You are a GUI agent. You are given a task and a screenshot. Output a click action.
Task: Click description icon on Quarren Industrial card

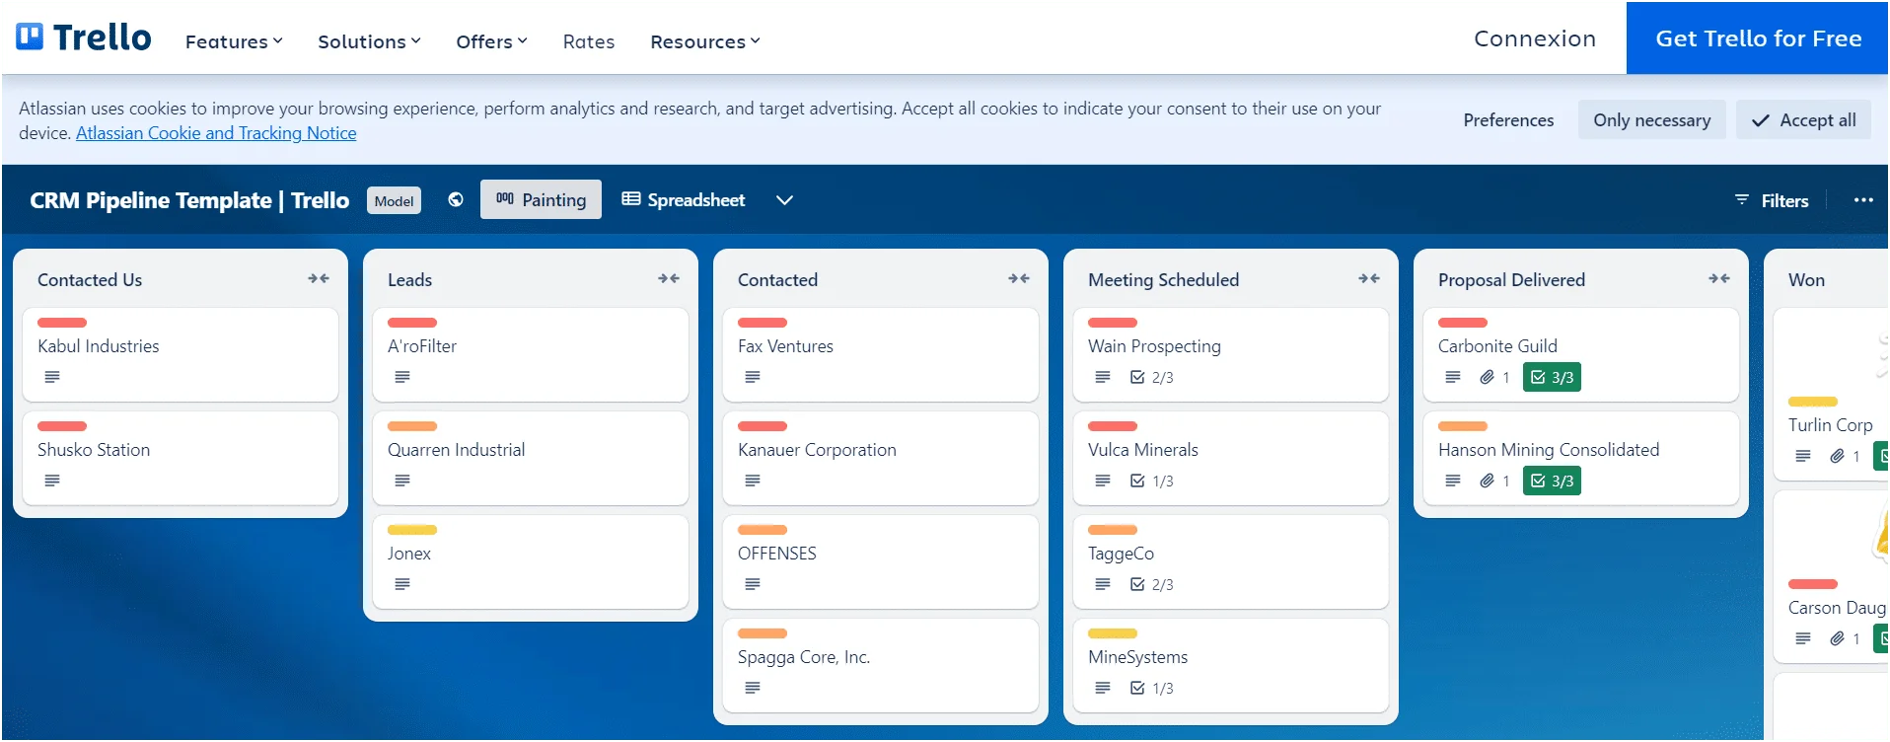coord(402,481)
